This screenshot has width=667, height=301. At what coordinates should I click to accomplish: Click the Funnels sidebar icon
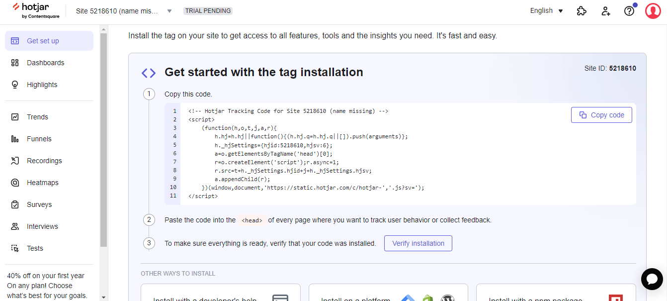click(15, 139)
